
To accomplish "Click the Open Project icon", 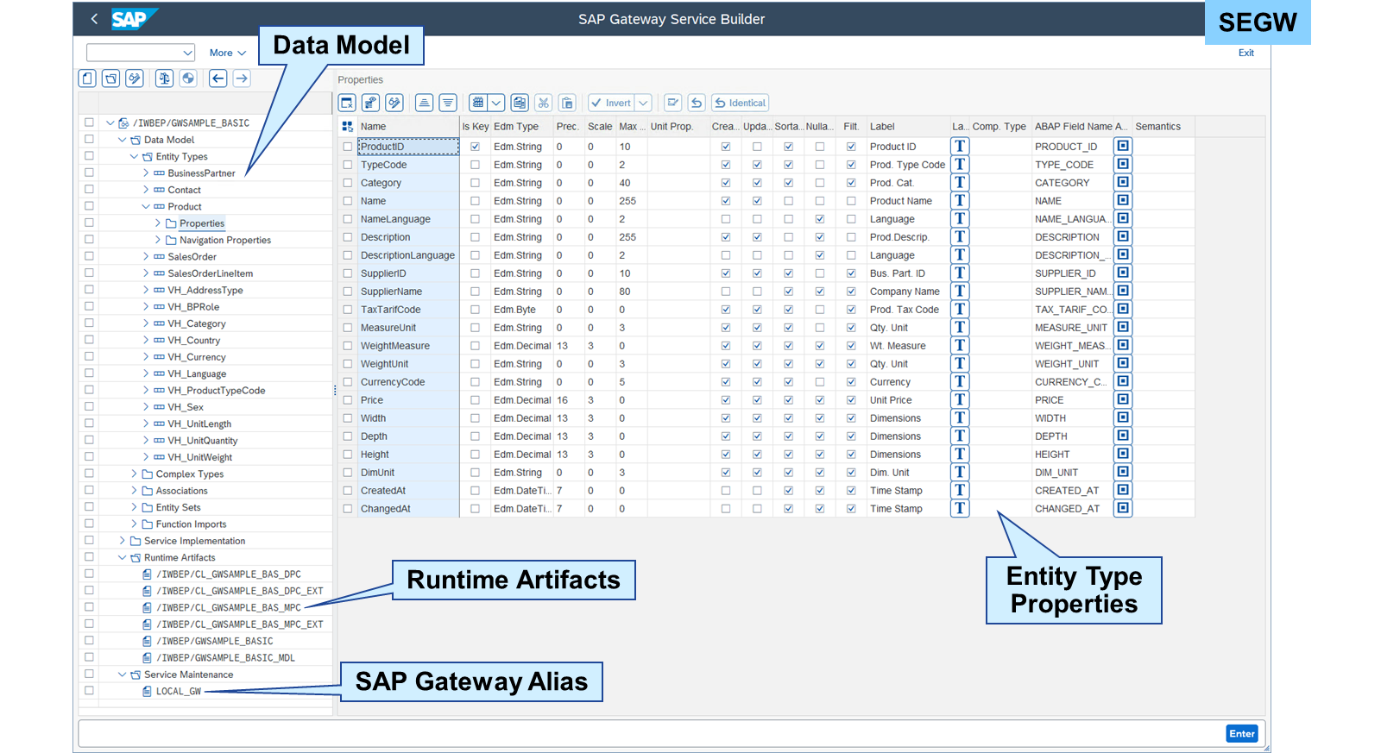I will pyautogui.click(x=110, y=78).
